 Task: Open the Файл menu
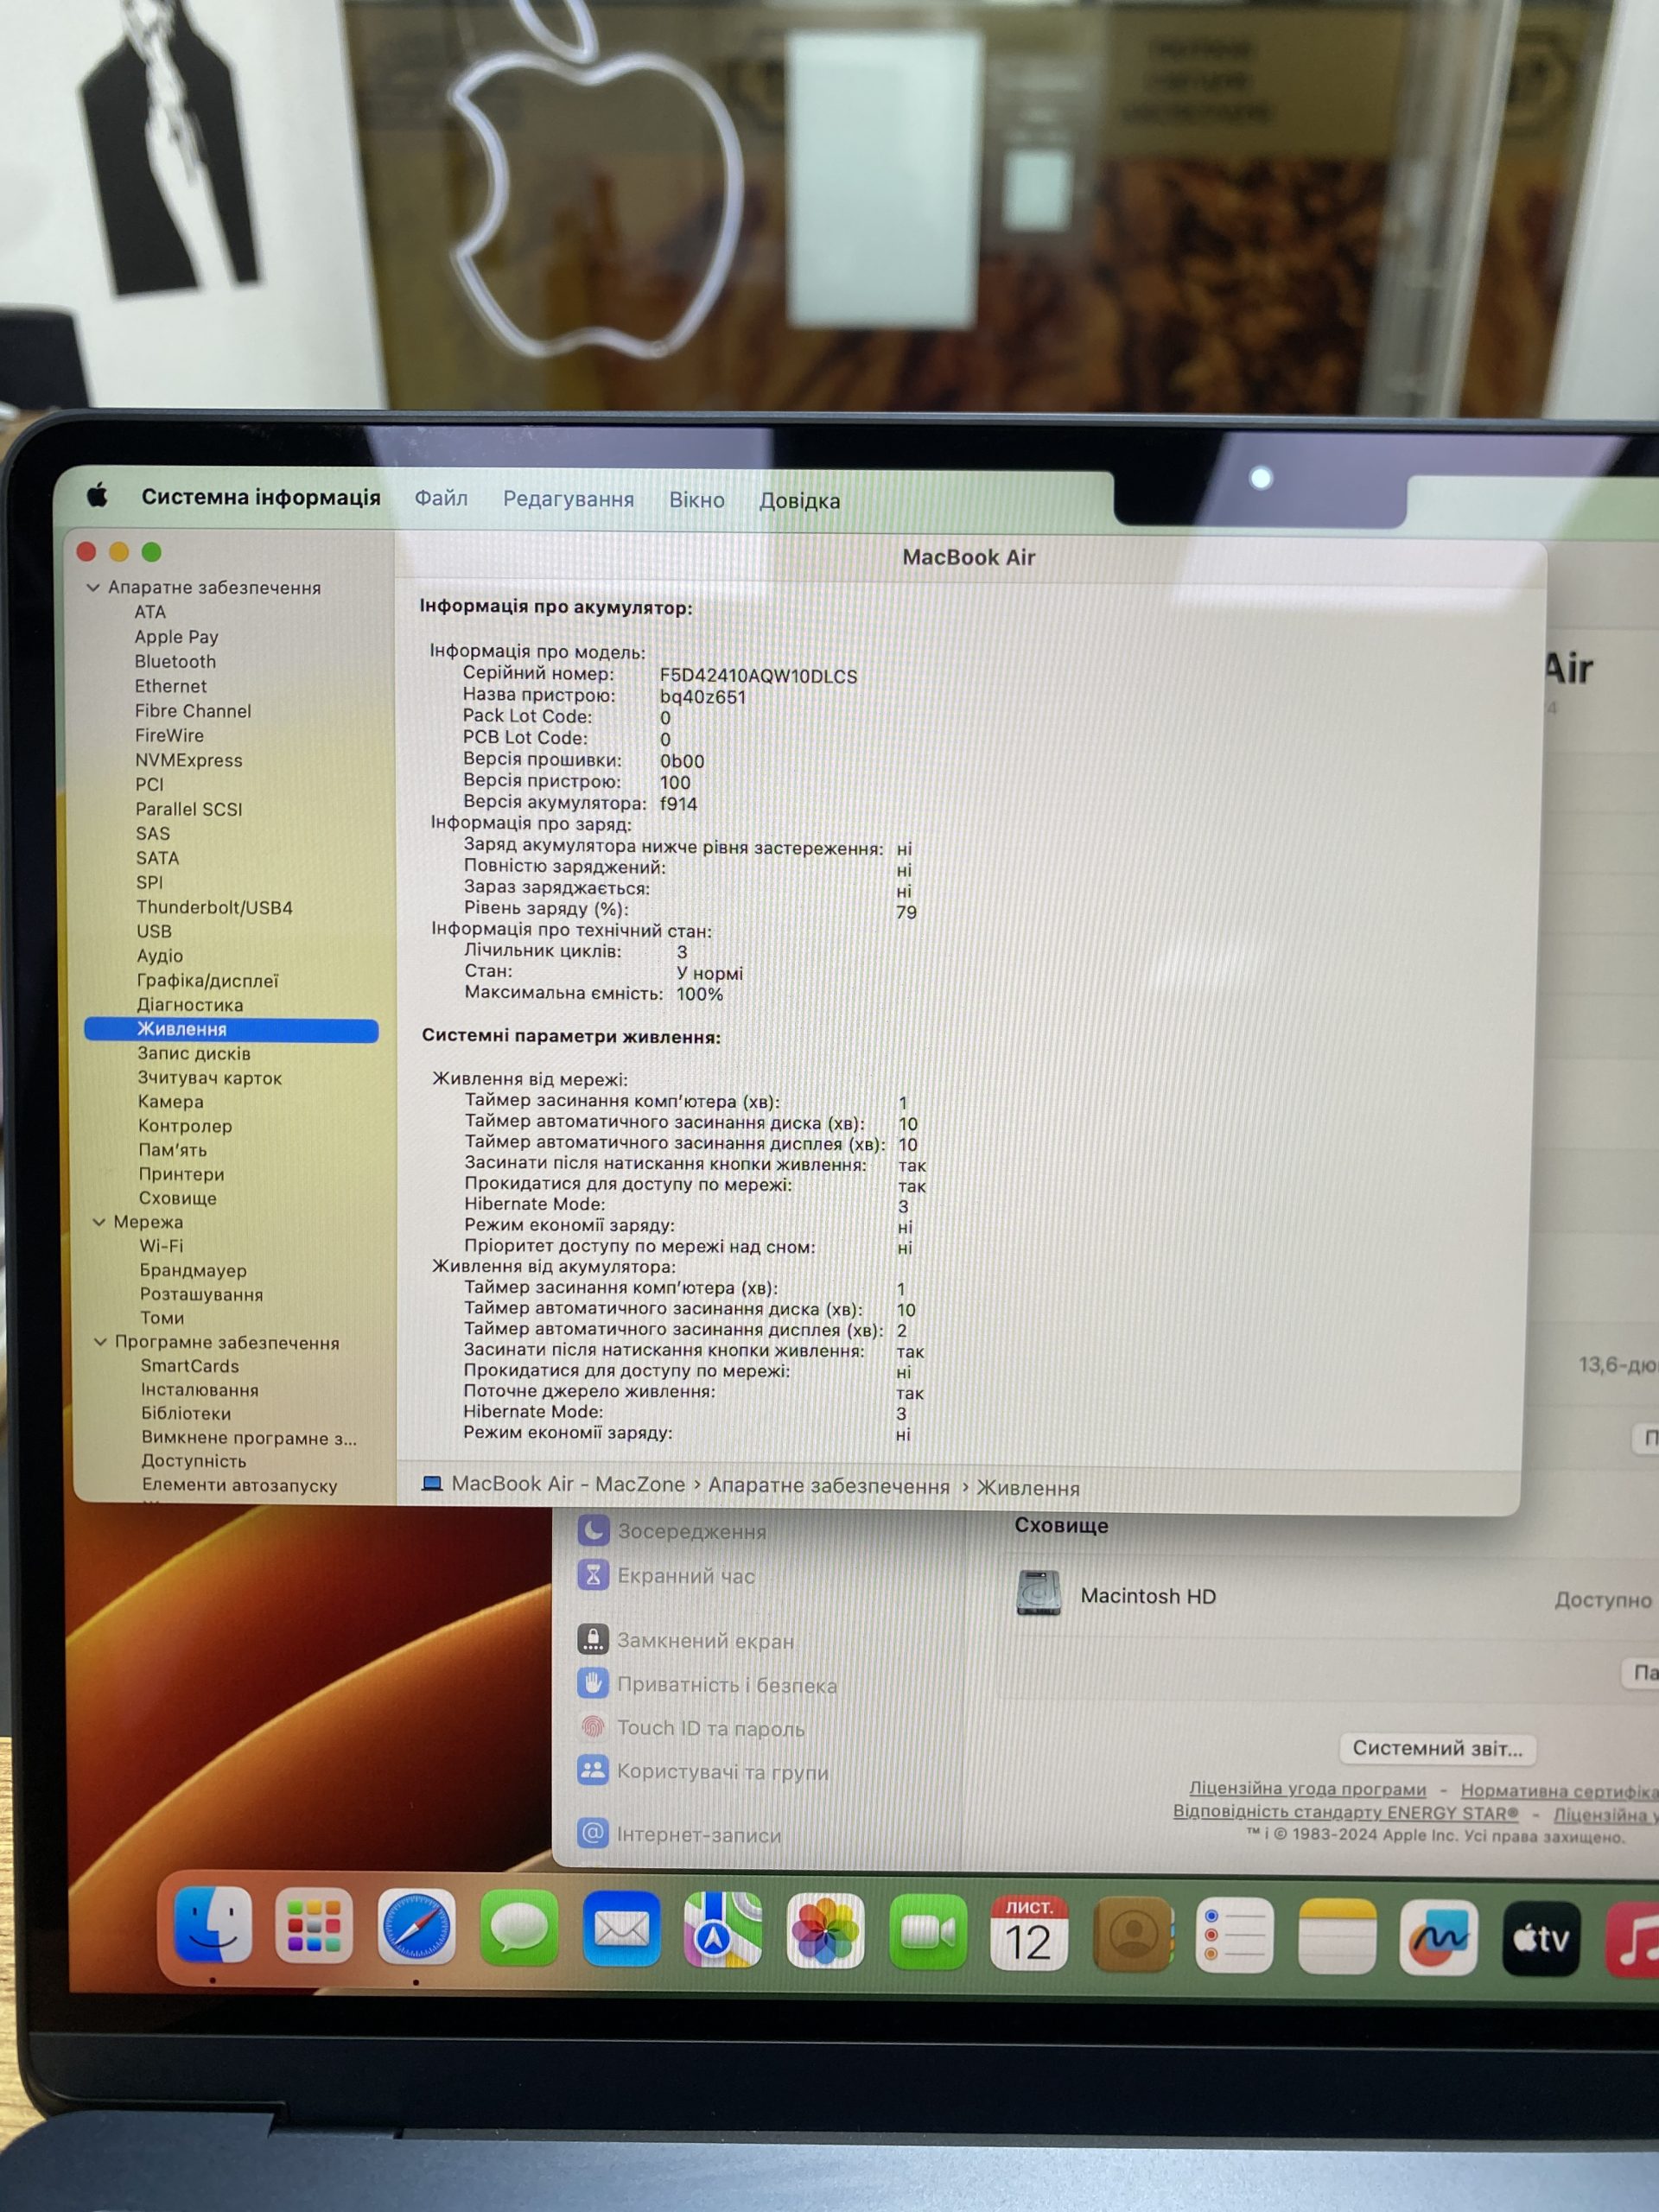coord(441,498)
